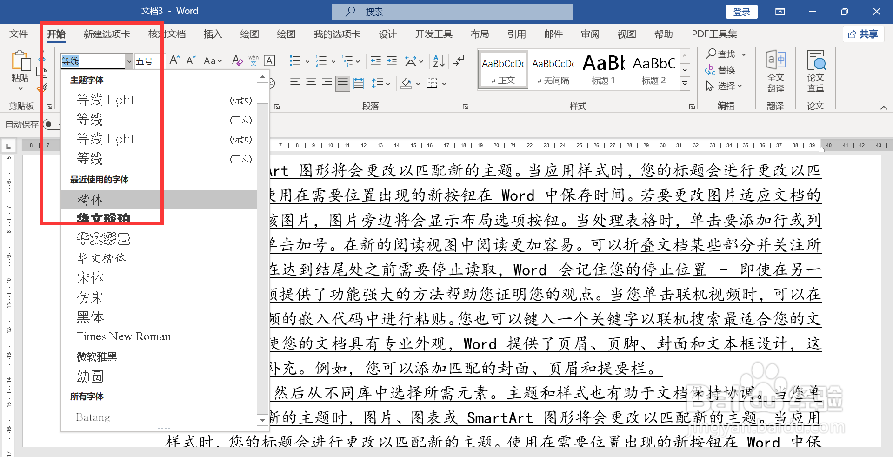Click the Character Border icon
The height and width of the screenshot is (457, 893).
pos(269,60)
